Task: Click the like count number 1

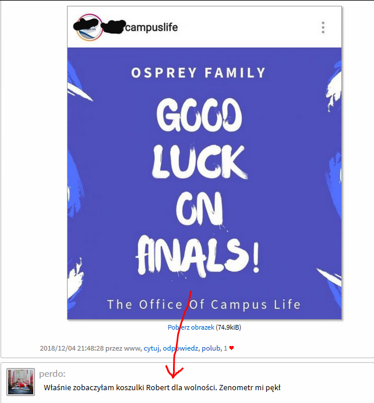Action: point(225,348)
